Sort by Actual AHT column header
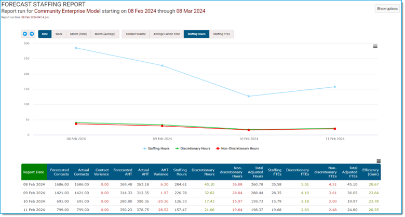The height and width of the screenshot is (217, 405). [143, 172]
